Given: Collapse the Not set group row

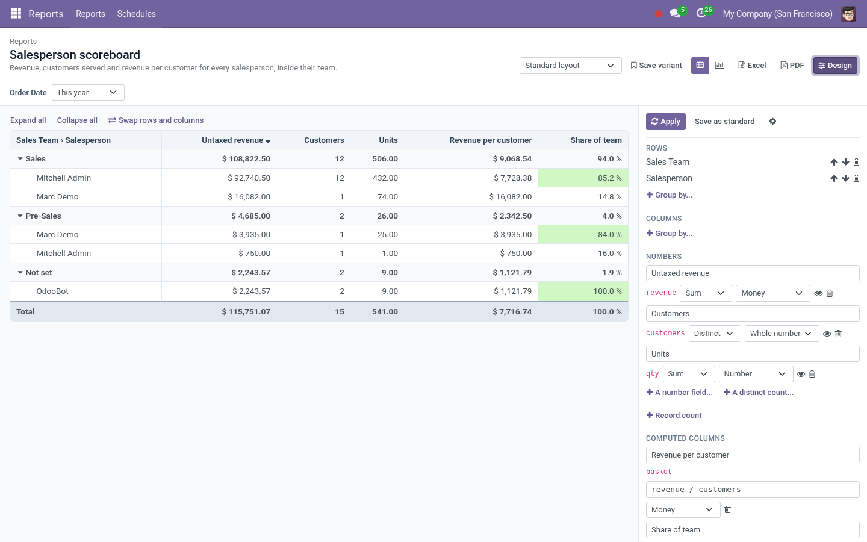Looking at the screenshot, I should (x=20, y=273).
